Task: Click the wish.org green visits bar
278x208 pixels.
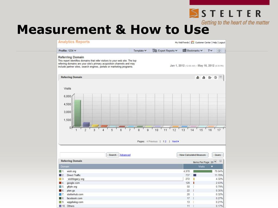Action: click(x=203, y=171)
